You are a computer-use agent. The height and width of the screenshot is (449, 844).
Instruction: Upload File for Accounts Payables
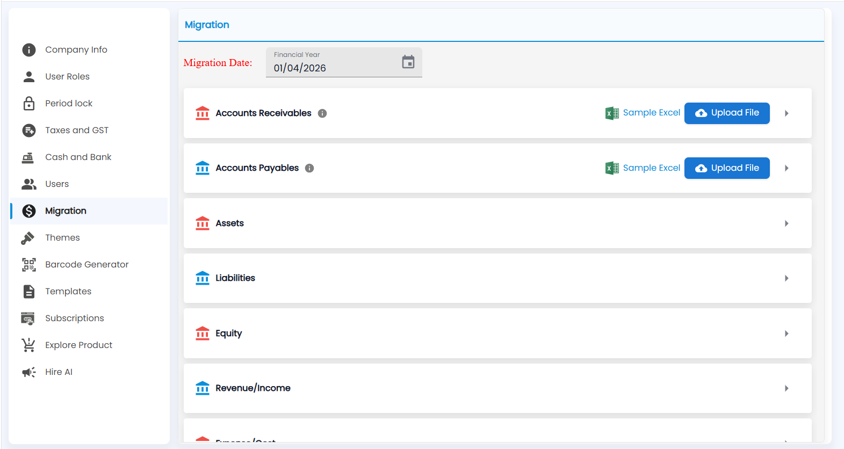point(727,168)
